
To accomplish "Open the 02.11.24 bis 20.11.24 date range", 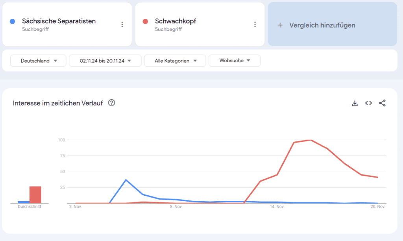I will coord(105,61).
